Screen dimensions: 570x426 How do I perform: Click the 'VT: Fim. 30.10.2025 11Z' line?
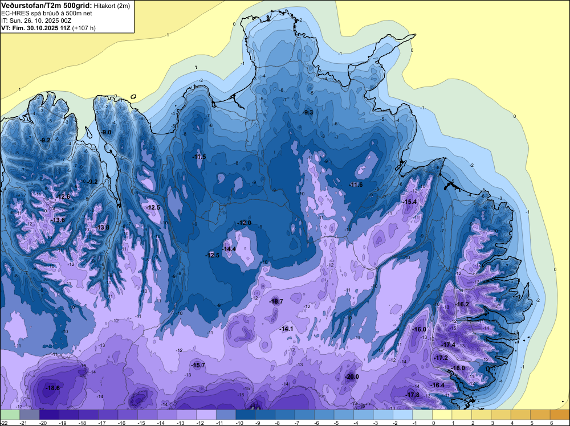coord(36,28)
